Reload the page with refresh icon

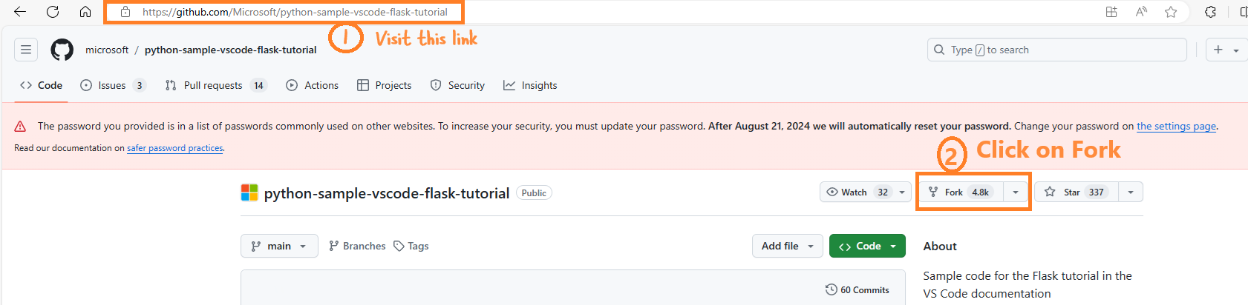point(53,12)
